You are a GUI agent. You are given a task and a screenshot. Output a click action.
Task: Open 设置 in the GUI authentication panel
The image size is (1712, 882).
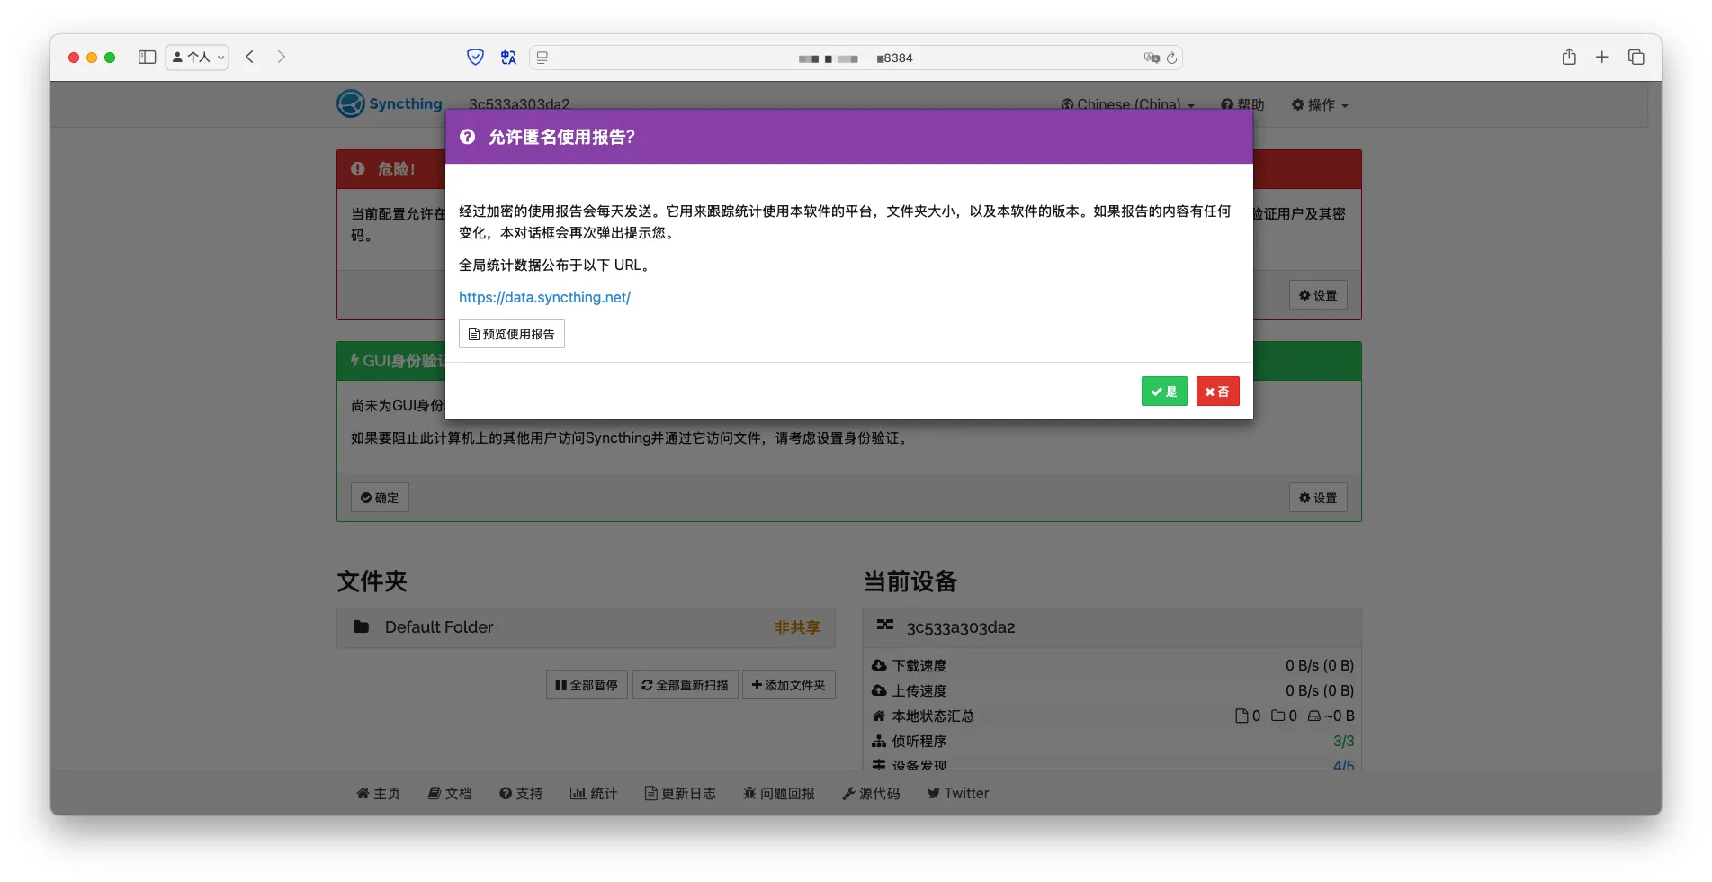click(1318, 498)
